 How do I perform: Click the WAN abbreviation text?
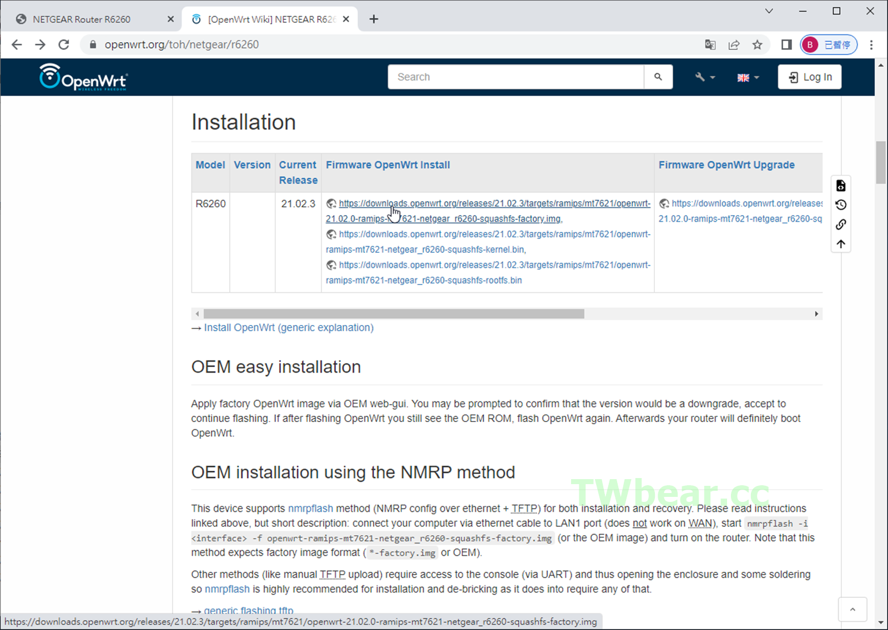pos(700,523)
